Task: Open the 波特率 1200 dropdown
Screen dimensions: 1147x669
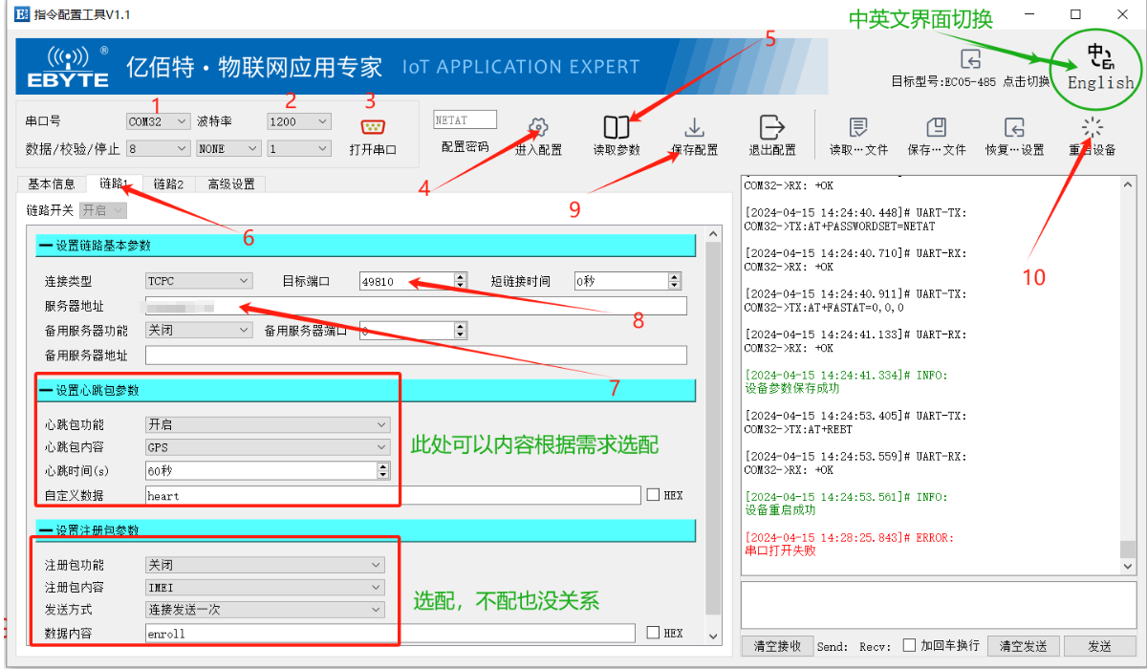Action: pyautogui.click(x=298, y=121)
